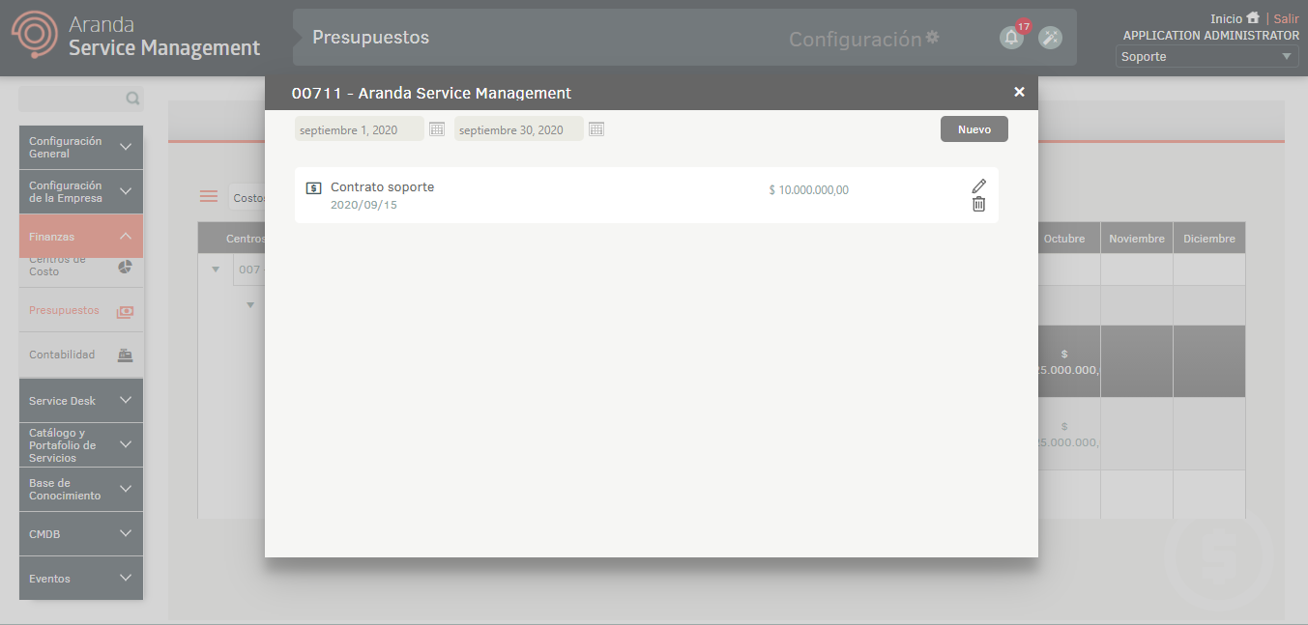Image resolution: width=1308 pixels, height=625 pixels.
Task: Expand the Service Desk section
Action: pos(81,400)
